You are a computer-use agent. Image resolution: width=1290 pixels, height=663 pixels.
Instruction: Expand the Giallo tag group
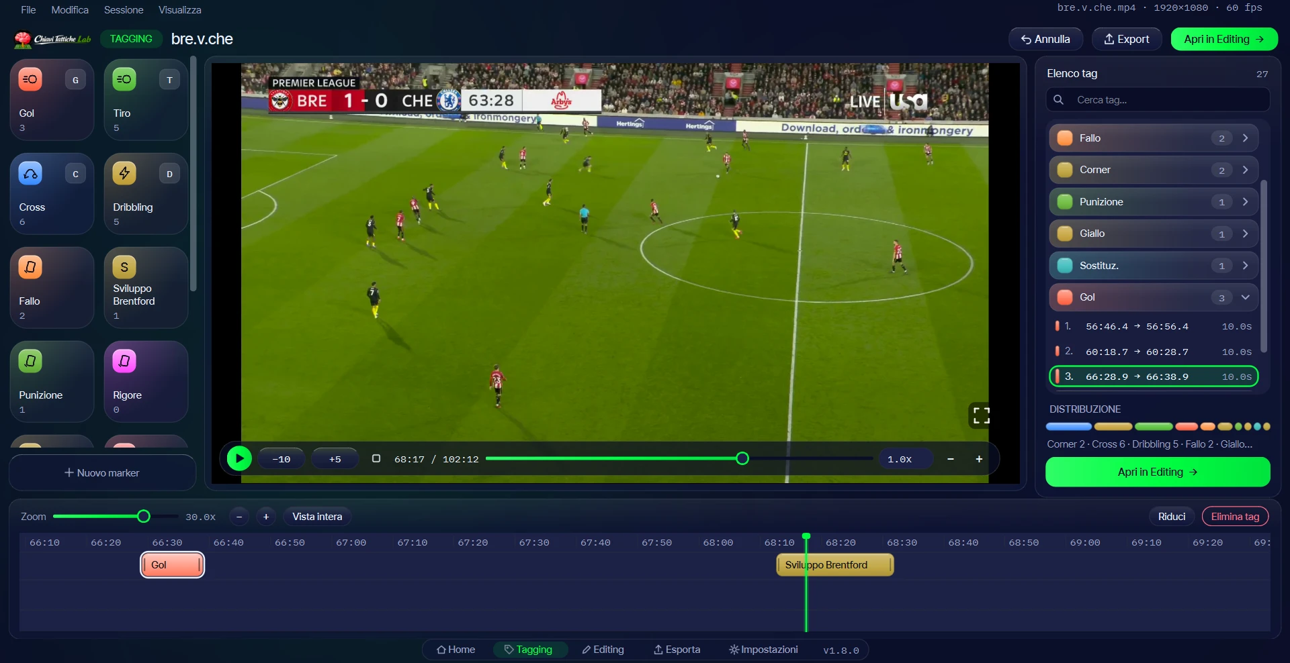[1245, 234]
